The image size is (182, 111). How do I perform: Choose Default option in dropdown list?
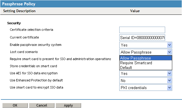[x=146, y=67]
